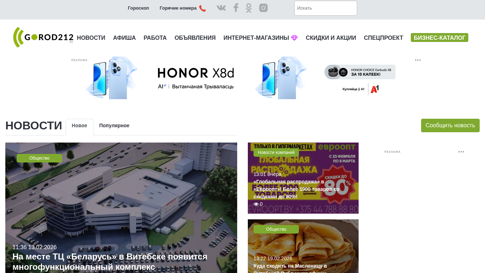The width and height of the screenshot is (485, 273).
Task: Open the ИНТЕРНЕТ-МАГАЗИНЫ menu item
Action: [256, 38]
